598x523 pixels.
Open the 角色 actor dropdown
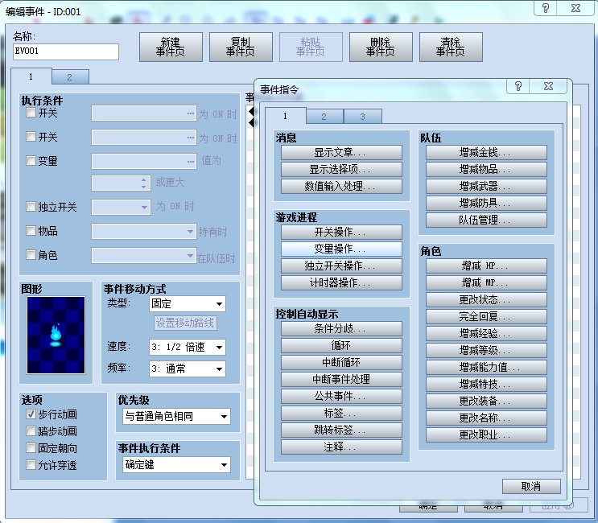pyautogui.click(x=144, y=255)
